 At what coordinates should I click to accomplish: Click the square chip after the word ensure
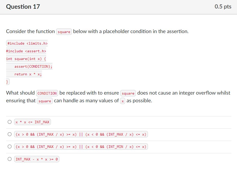[x=128, y=93]
